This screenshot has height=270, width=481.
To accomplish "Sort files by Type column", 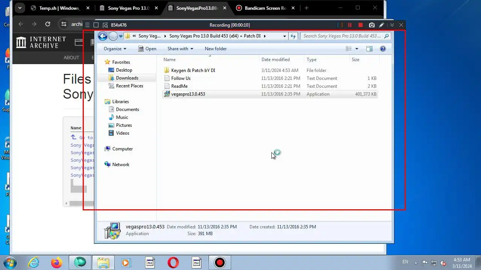I will tap(326, 60).
